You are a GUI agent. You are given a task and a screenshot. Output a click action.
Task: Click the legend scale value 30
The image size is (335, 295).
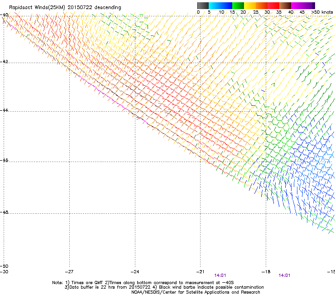[x=267, y=12]
